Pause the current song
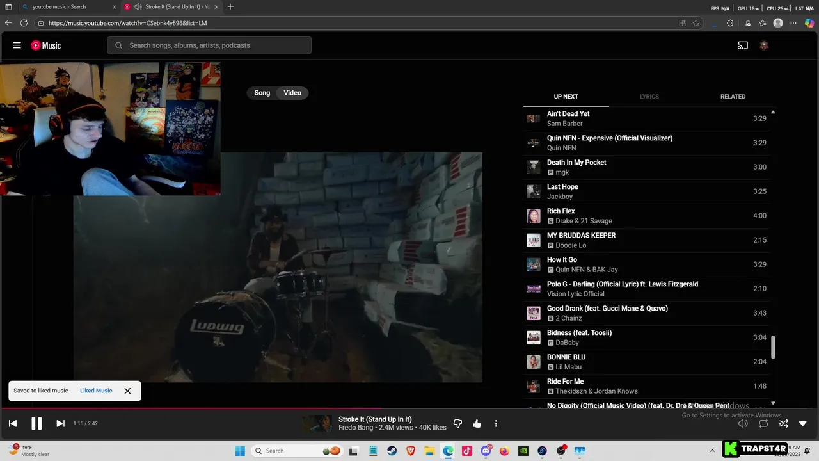This screenshot has width=819, height=461. tap(36, 423)
